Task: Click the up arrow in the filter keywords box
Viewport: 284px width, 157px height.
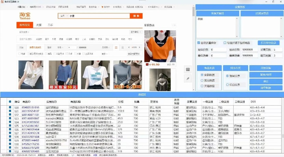Action: point(281,18)
